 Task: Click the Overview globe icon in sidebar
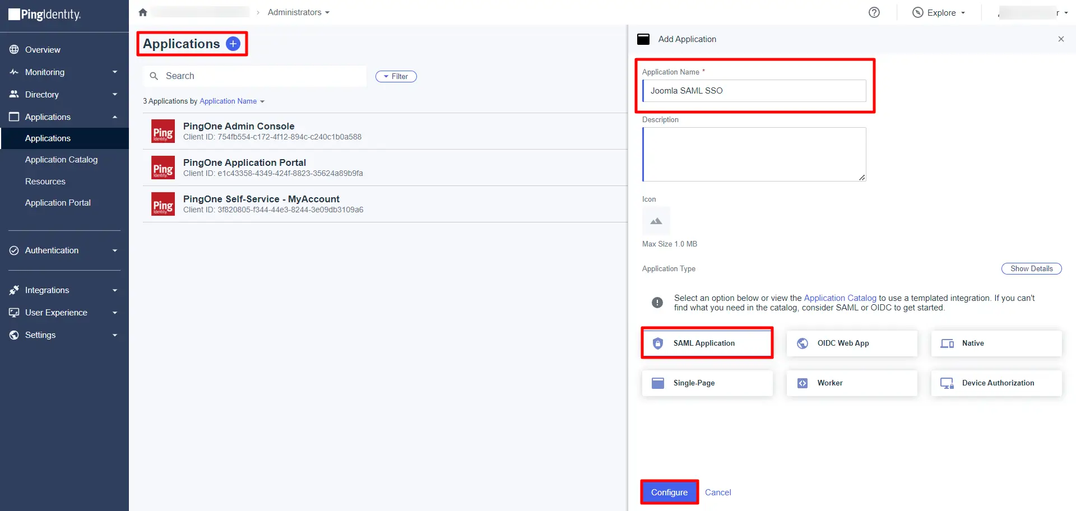(x=14, y=49)
